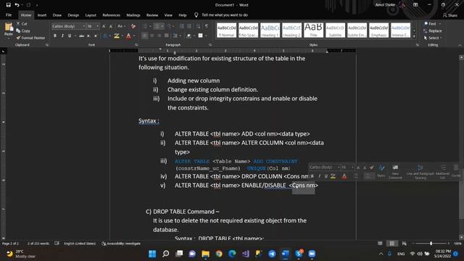
Task: Adjust the zoom slider handle
Action: pos(431,244)
